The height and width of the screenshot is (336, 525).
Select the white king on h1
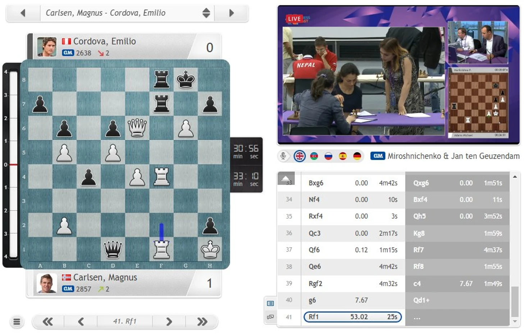(210, 249)
